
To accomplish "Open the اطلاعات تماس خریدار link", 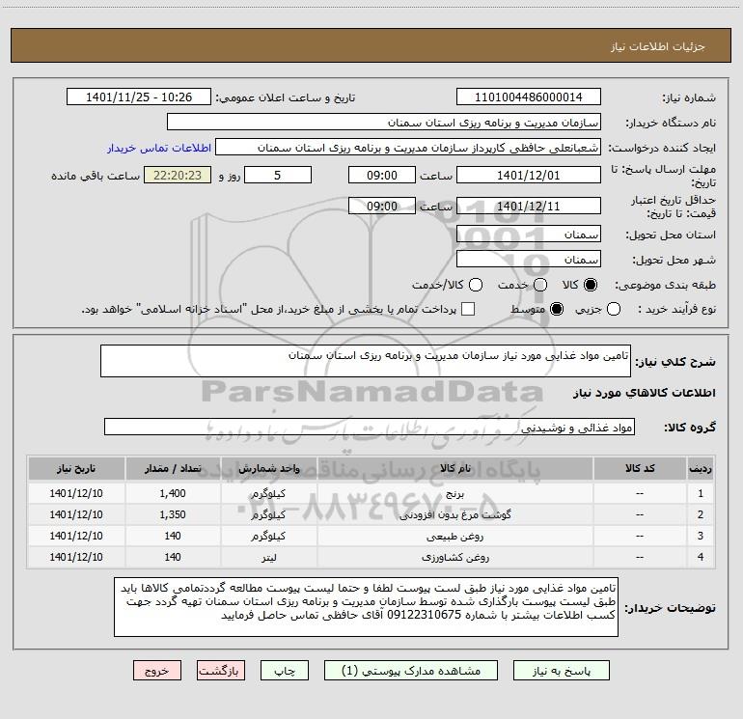I will (x=159, y=148).
